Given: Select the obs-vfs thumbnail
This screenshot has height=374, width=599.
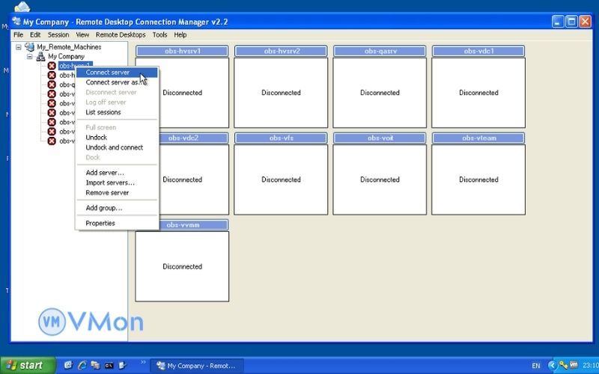Looking at the screenshot, I should point(281,174).
